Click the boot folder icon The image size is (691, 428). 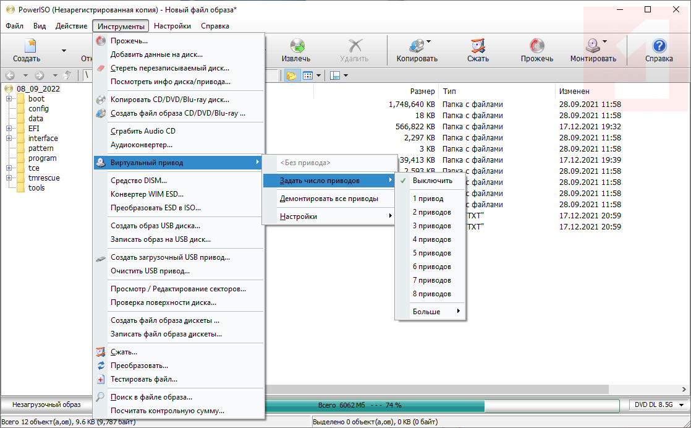[21, 99]
